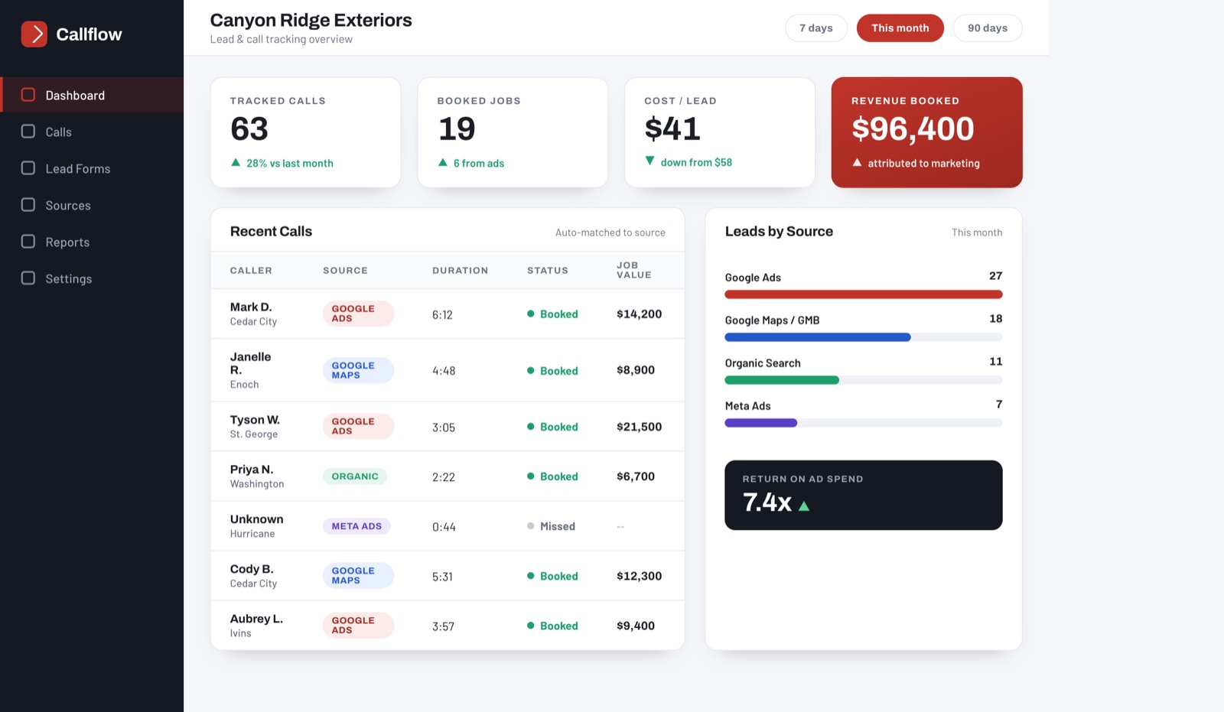Click the Source column header
Screen dimensions: 1224x712
[x=345, y=270]
